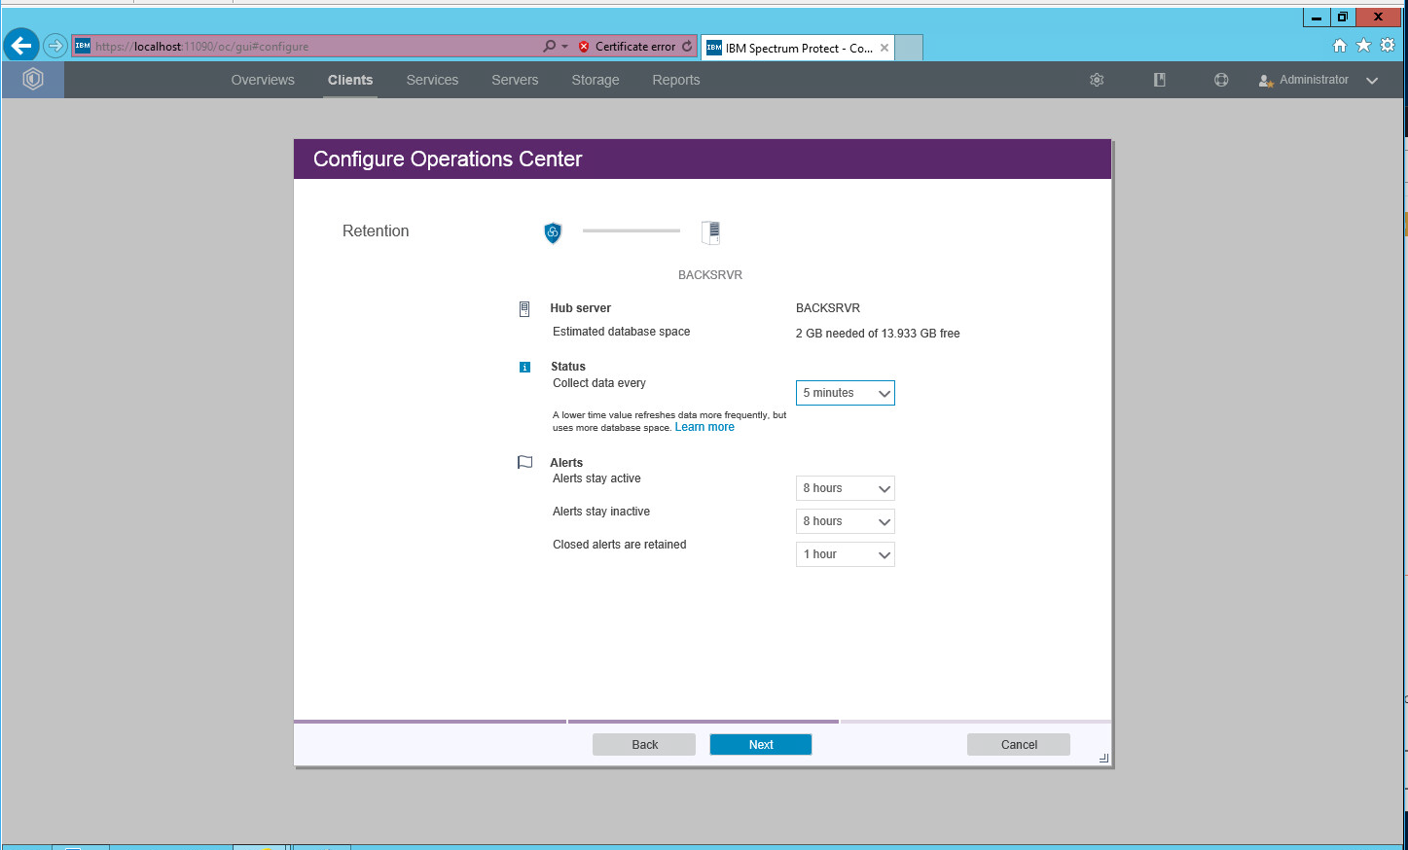This screenshot has height=850, width=1408.
Task: Open browser favorites star icon
Action: point(1363,46)
